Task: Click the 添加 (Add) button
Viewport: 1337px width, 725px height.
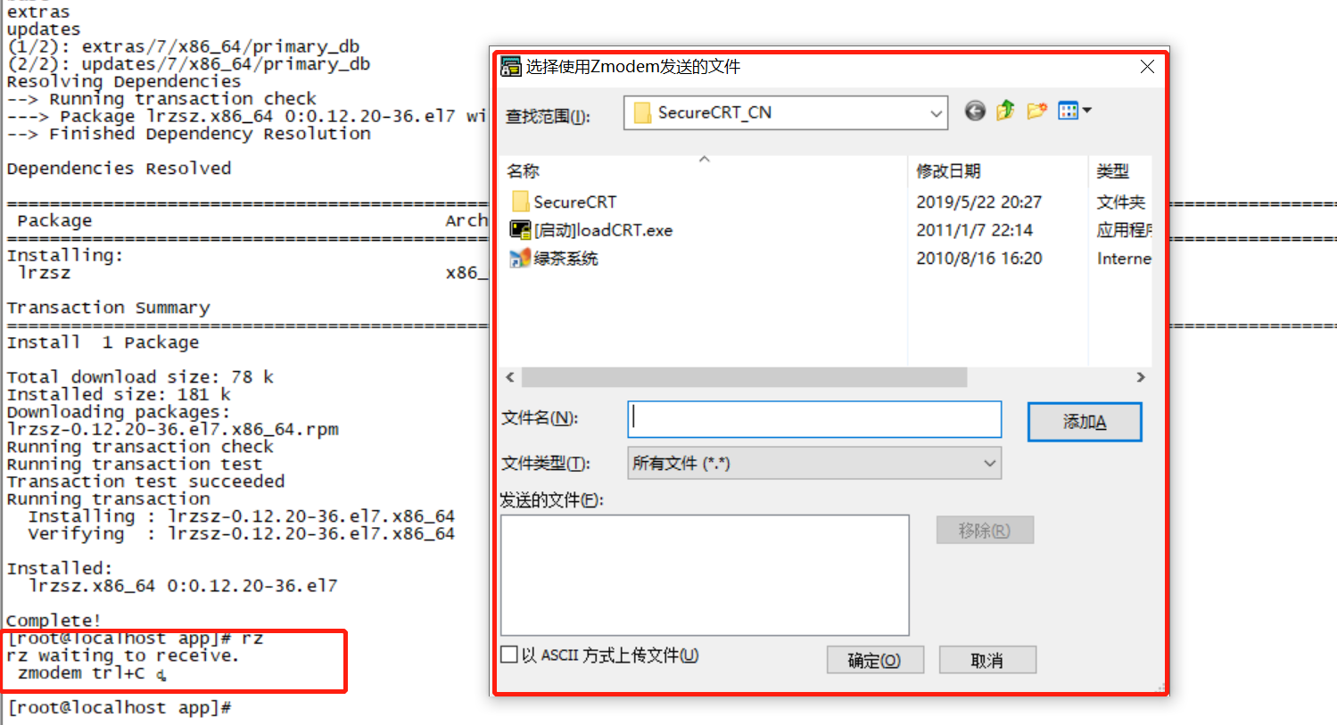Action: click(1085, 422)
